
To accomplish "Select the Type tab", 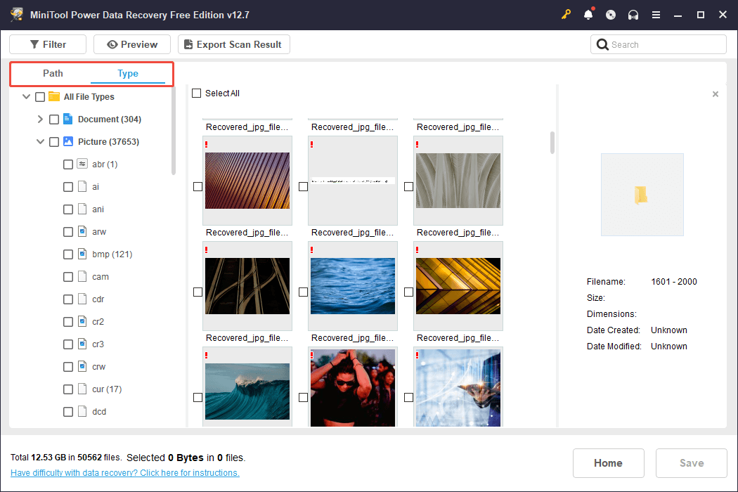I will (x=128, y=74).
